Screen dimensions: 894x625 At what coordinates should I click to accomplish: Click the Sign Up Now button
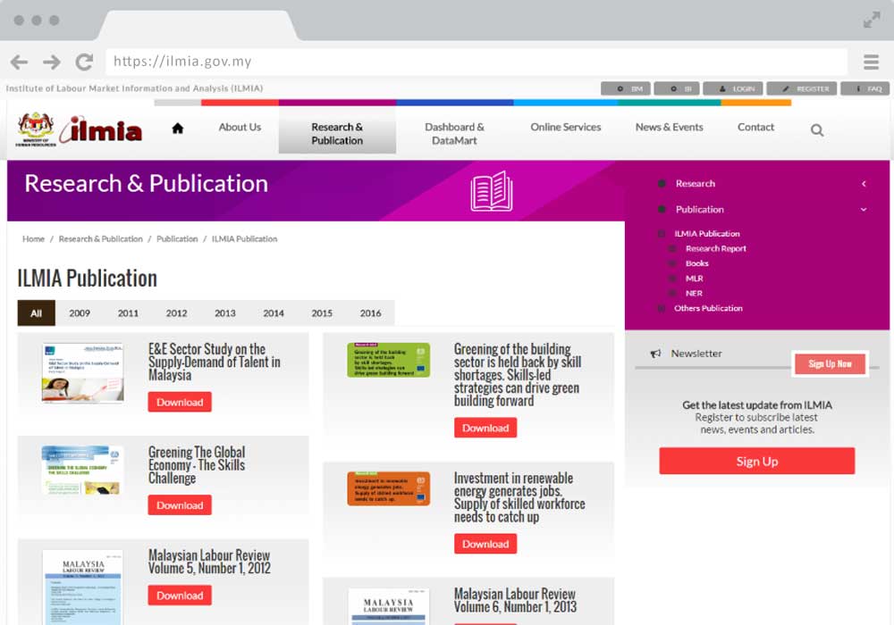(x=831, y=363)
